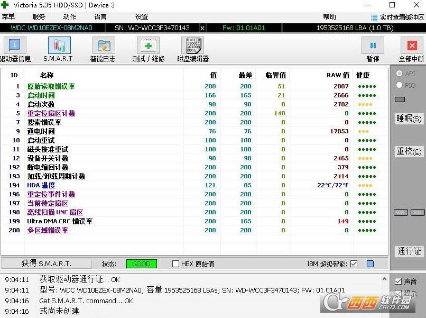This screenshot has width=426, height=318.
Task: Click the WDC WD10EZEX-08M2NA0 model label
Action: (x=51, y=28)
